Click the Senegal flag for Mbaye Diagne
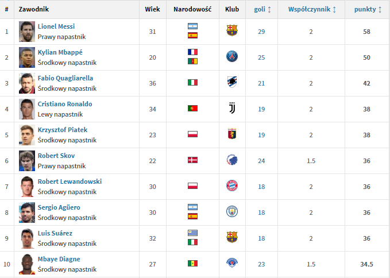Screen dimensions: 390x278 [x=192, y=263]
